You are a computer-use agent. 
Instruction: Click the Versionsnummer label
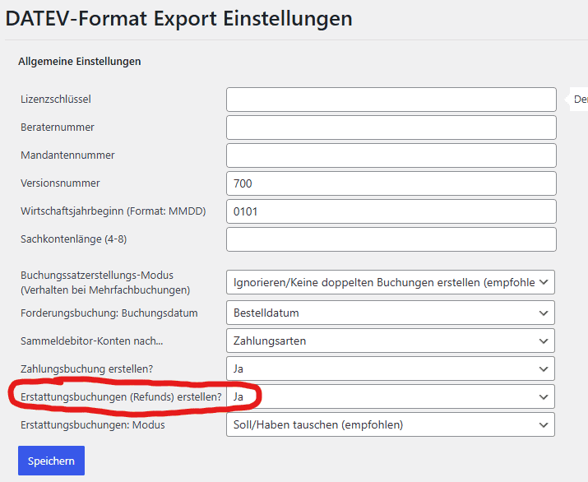[x=60, y=183]
